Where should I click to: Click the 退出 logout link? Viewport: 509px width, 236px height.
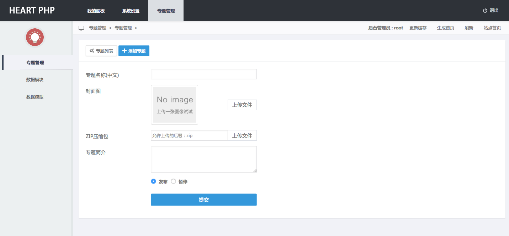point(494,11)
